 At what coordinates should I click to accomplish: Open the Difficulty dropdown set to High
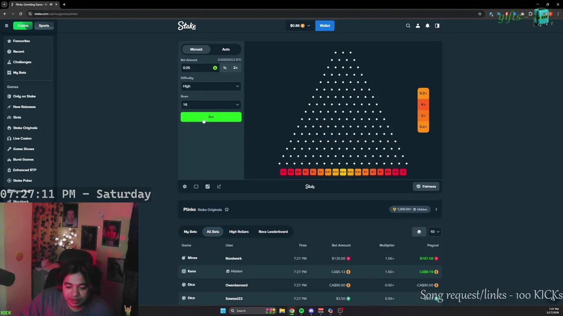211,86
